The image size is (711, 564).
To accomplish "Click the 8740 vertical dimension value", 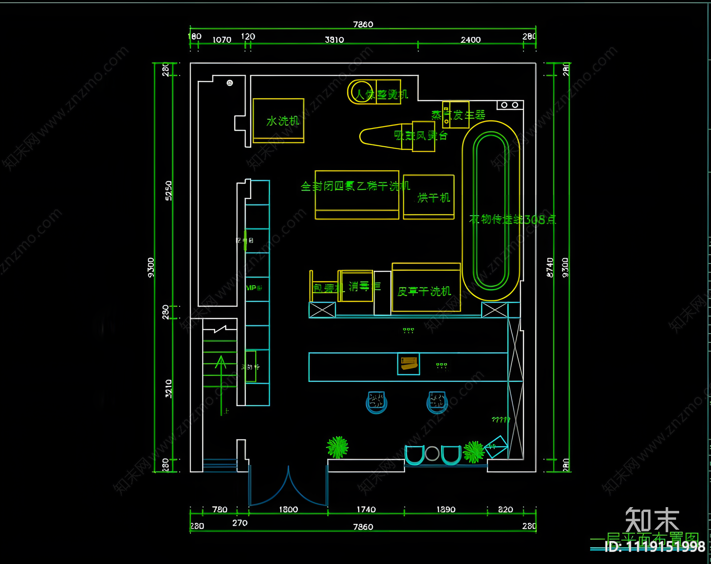I will coord(550,268).
